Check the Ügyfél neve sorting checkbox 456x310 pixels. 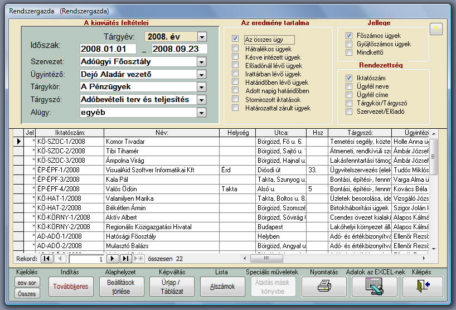(x=349, y=86)
